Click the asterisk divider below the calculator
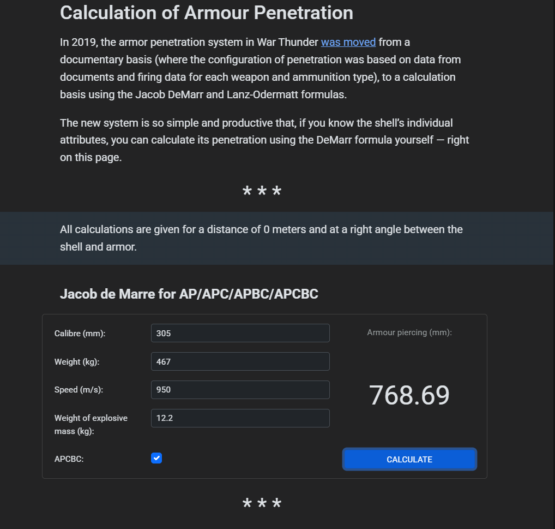This screenshot has width=555, height=529. [x=262, y=504]
